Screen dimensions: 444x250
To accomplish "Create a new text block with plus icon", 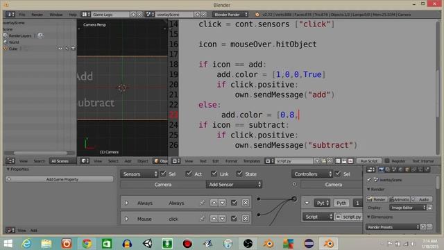I will tap(317, 161).
